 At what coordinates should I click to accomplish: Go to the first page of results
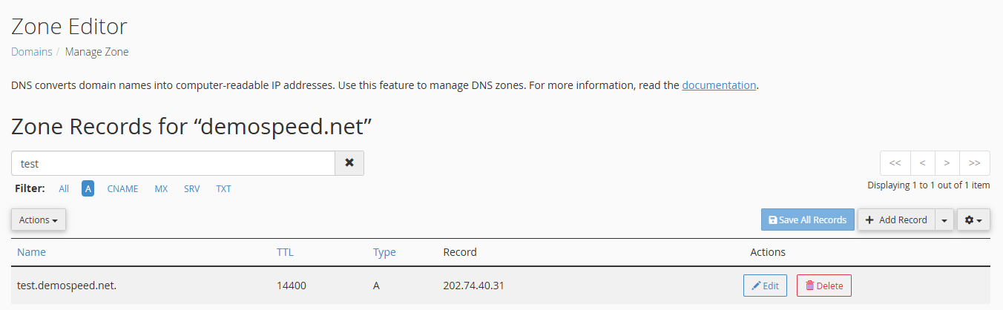pyautogui.click(x=895, y=163)
